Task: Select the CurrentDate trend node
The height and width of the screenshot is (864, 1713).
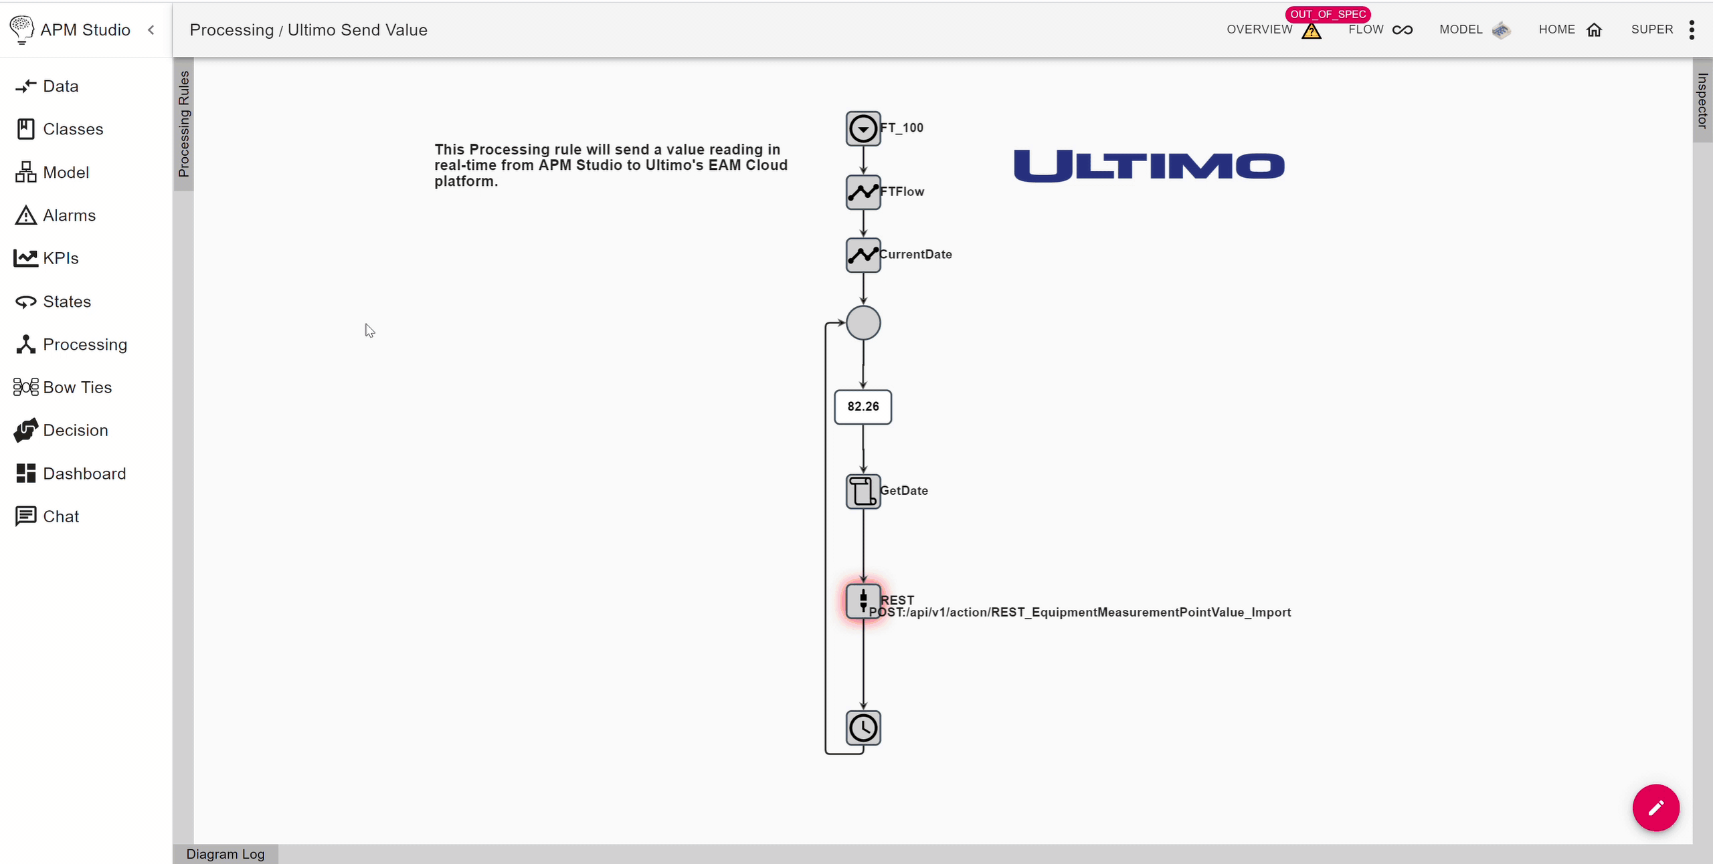Action: pos(863,255)
